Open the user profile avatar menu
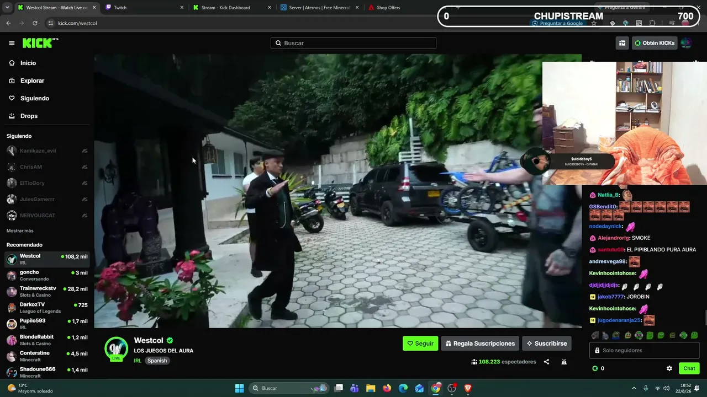707x397 pixels. (686, 43)
